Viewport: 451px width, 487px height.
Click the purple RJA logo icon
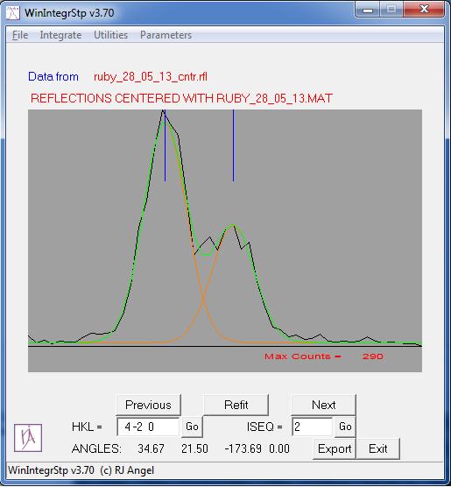[28, 438]
